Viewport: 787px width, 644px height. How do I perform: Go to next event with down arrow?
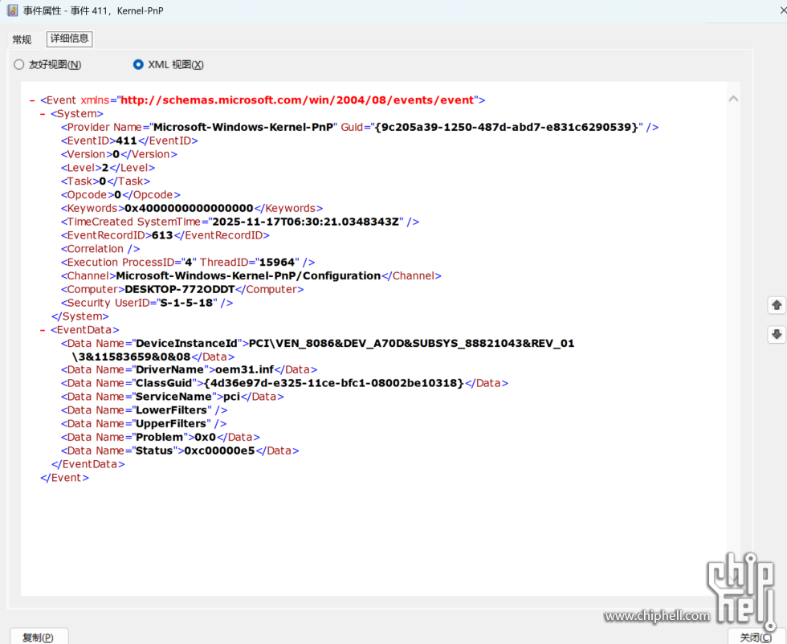[777, 334]
